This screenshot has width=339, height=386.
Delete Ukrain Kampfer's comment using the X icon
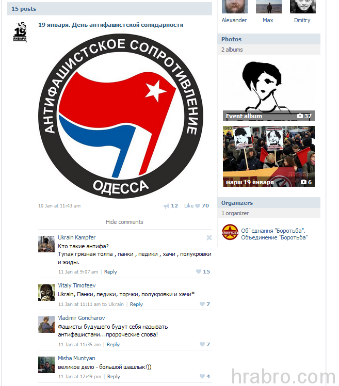(209, 237)
